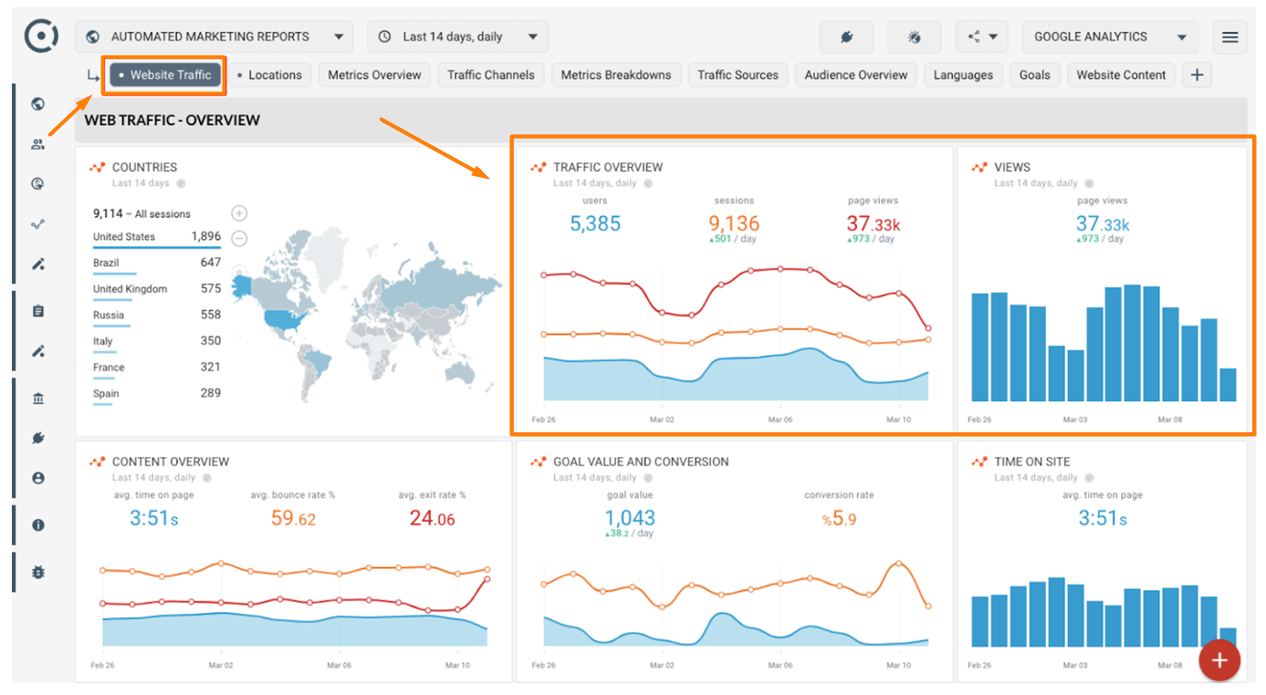This screenshot has height=695, width=1266.
Task: Click the 5,385 users value
Action: [x=595, y=223]
